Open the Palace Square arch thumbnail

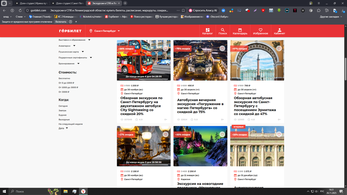(x=257, y=60)
